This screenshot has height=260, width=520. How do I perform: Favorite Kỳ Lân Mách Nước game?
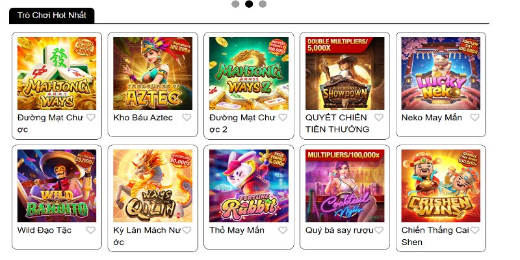pyautogui.click(x=187, y=230)
